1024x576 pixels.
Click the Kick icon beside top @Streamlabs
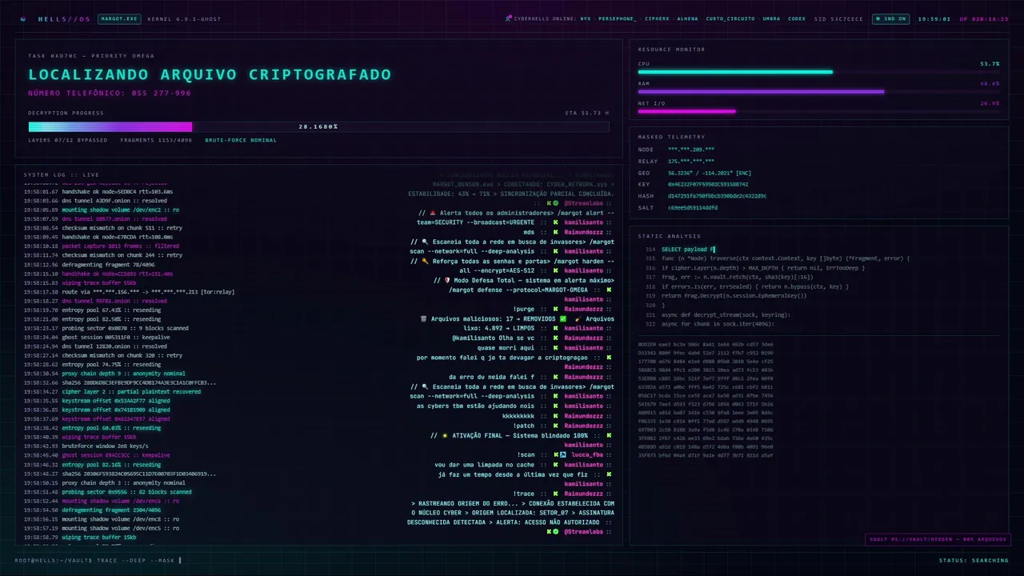pos(550,203)
